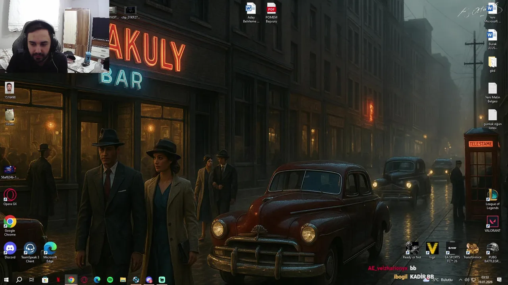Open the Windows Start menu
The height and width of the screenshot is (285, 508).
pos(6,280)
